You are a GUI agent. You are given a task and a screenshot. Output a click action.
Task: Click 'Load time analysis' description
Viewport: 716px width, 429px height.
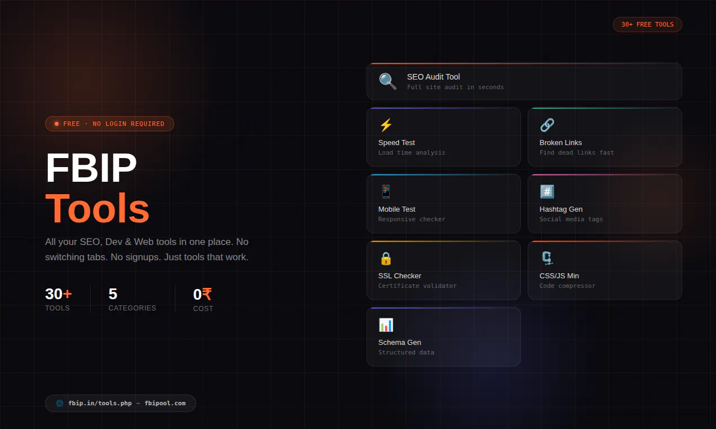coord(412,153)
